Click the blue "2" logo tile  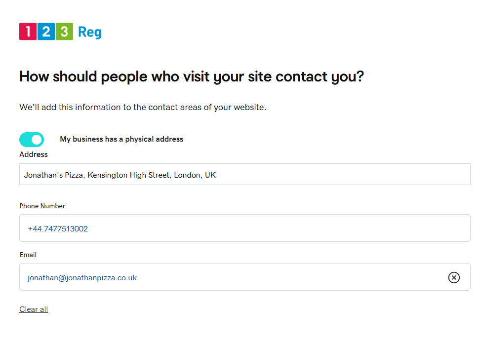[46, 31]
